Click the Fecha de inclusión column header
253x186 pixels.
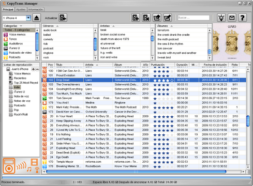pos(214,65)
